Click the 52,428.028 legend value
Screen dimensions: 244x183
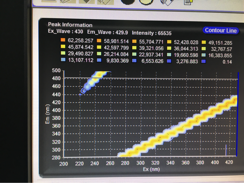click(x=186, y=42)
